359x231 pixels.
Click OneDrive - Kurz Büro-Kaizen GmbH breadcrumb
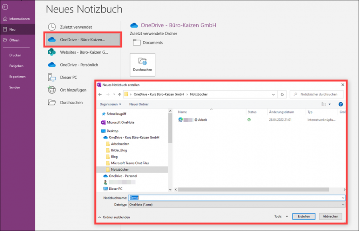pos(159,94)
